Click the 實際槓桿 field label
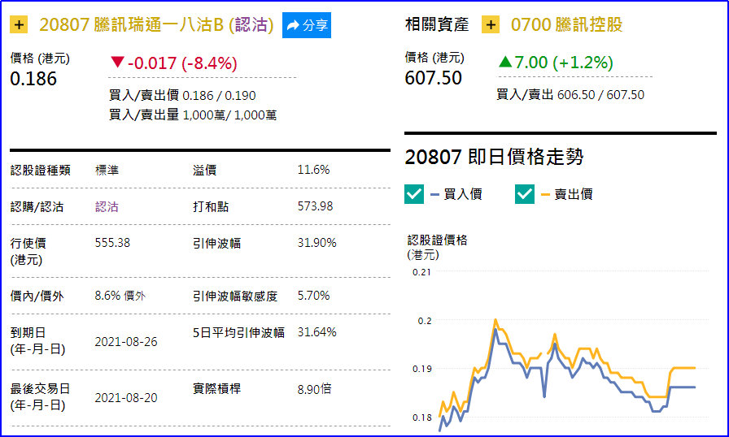 pyautogui.click(x=217, y=389)
